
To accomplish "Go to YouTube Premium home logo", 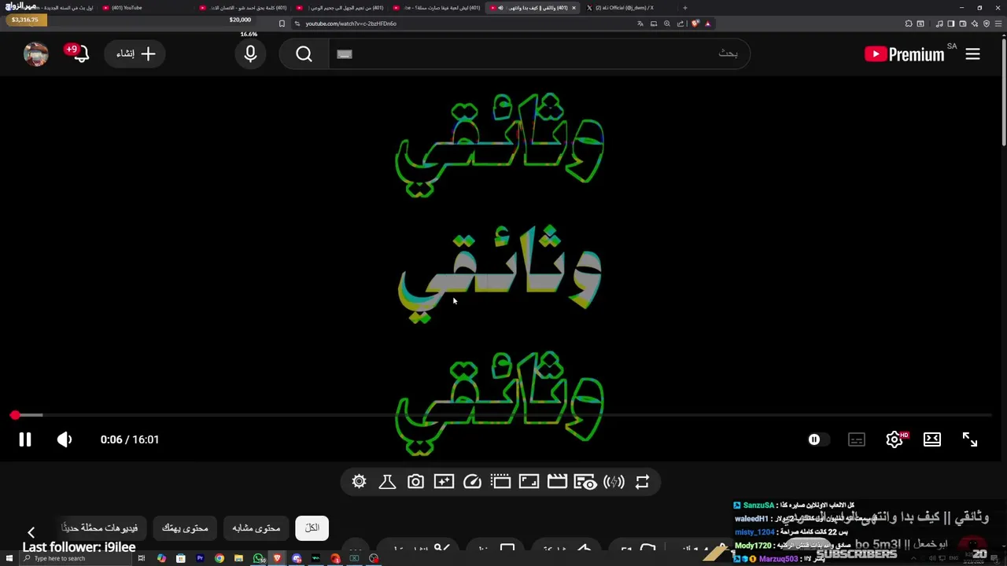I will pos(905,54).
